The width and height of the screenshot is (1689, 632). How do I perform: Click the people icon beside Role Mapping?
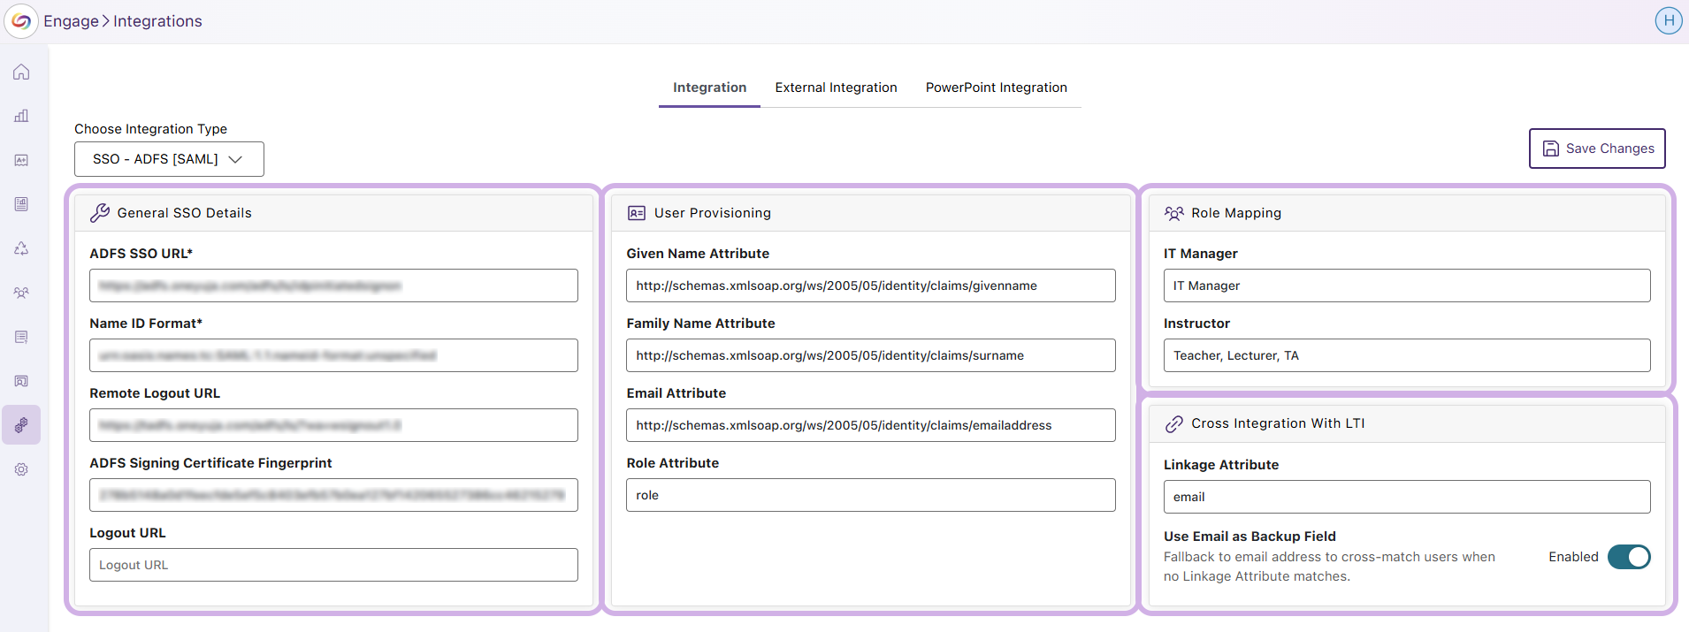pyautogui.click(x=1173, y=213)
